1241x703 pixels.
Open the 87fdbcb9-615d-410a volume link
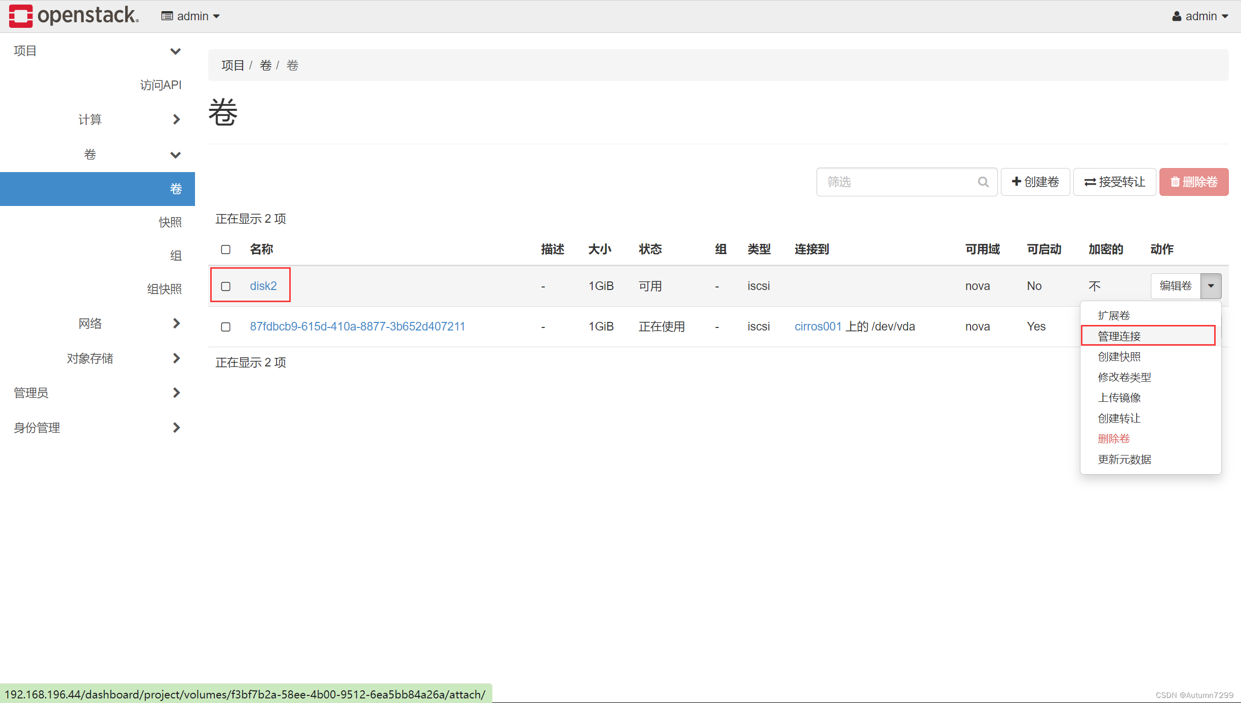(357, 326)
